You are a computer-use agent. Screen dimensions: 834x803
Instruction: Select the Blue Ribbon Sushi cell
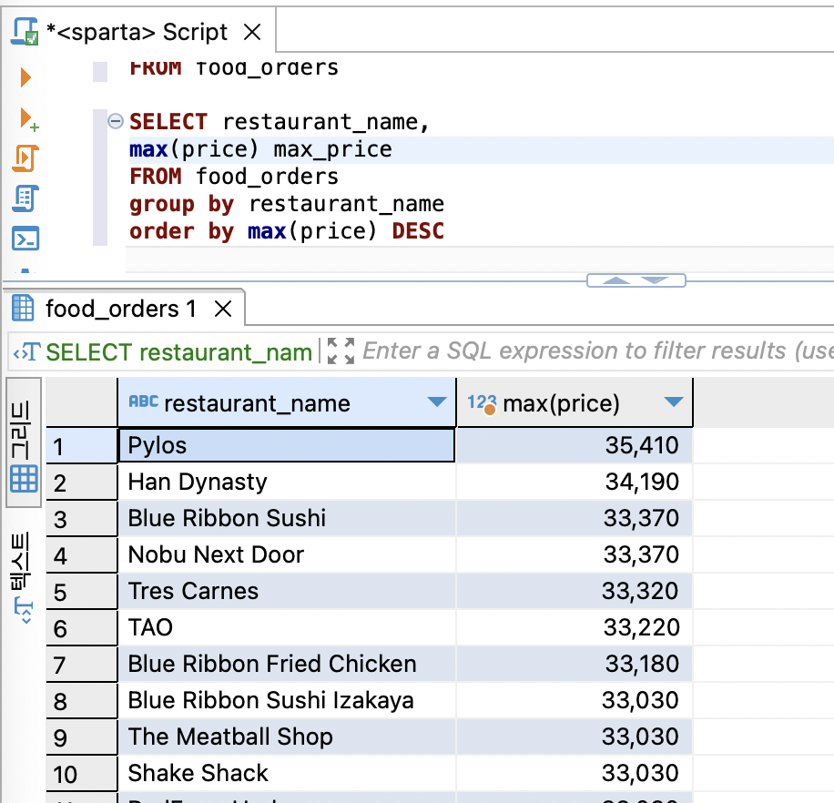coord(286,519)
